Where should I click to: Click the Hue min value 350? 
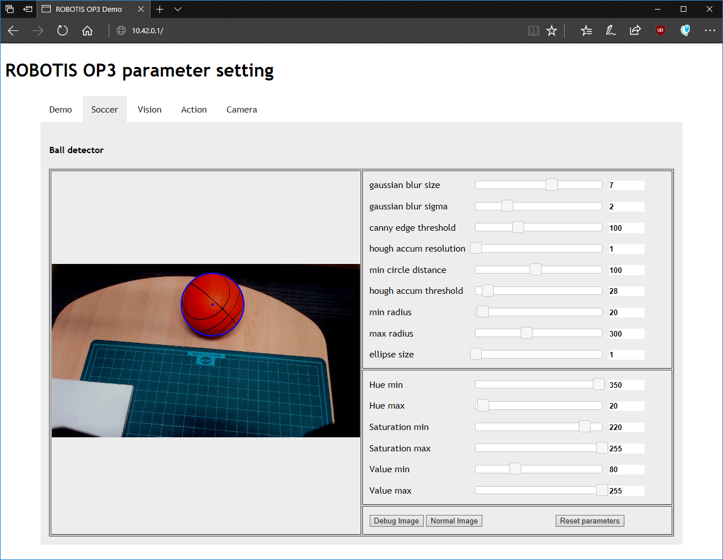coord(627,385)
